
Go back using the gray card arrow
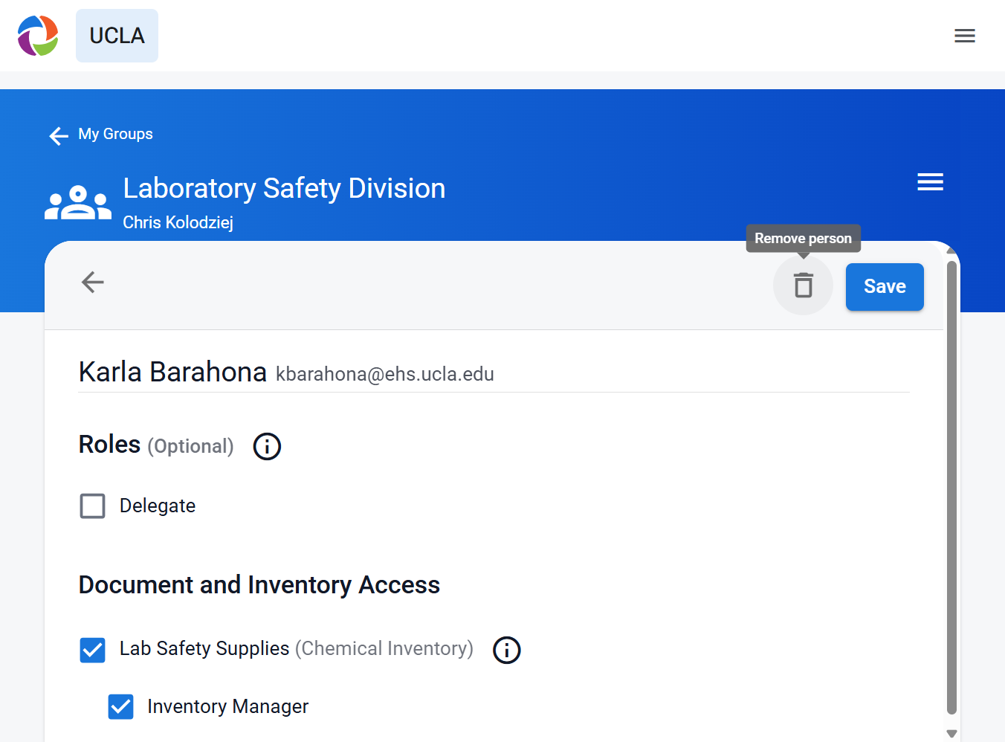(93, 282)
